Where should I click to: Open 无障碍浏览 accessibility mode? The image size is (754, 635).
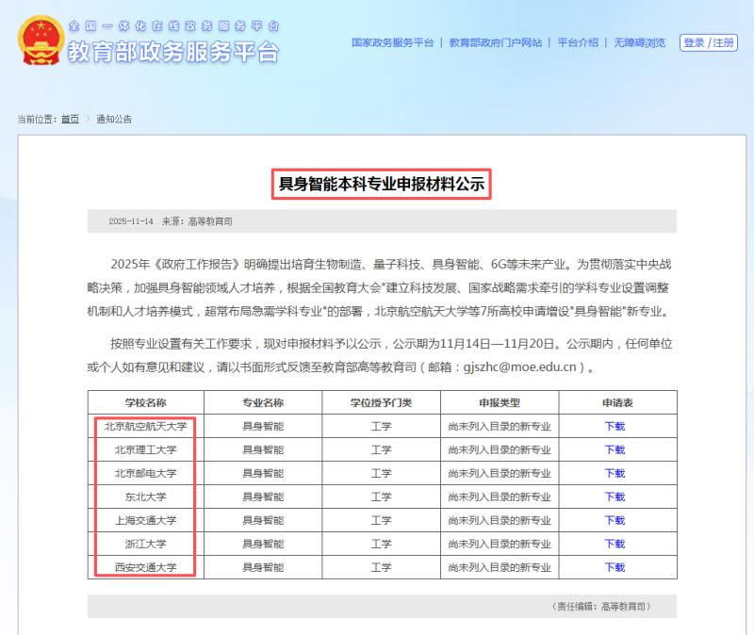click(639, 43)
